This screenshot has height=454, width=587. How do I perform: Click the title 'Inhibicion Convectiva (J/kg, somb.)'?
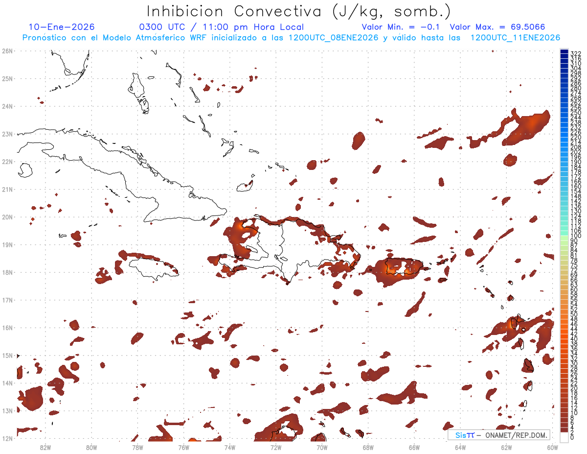299,11
